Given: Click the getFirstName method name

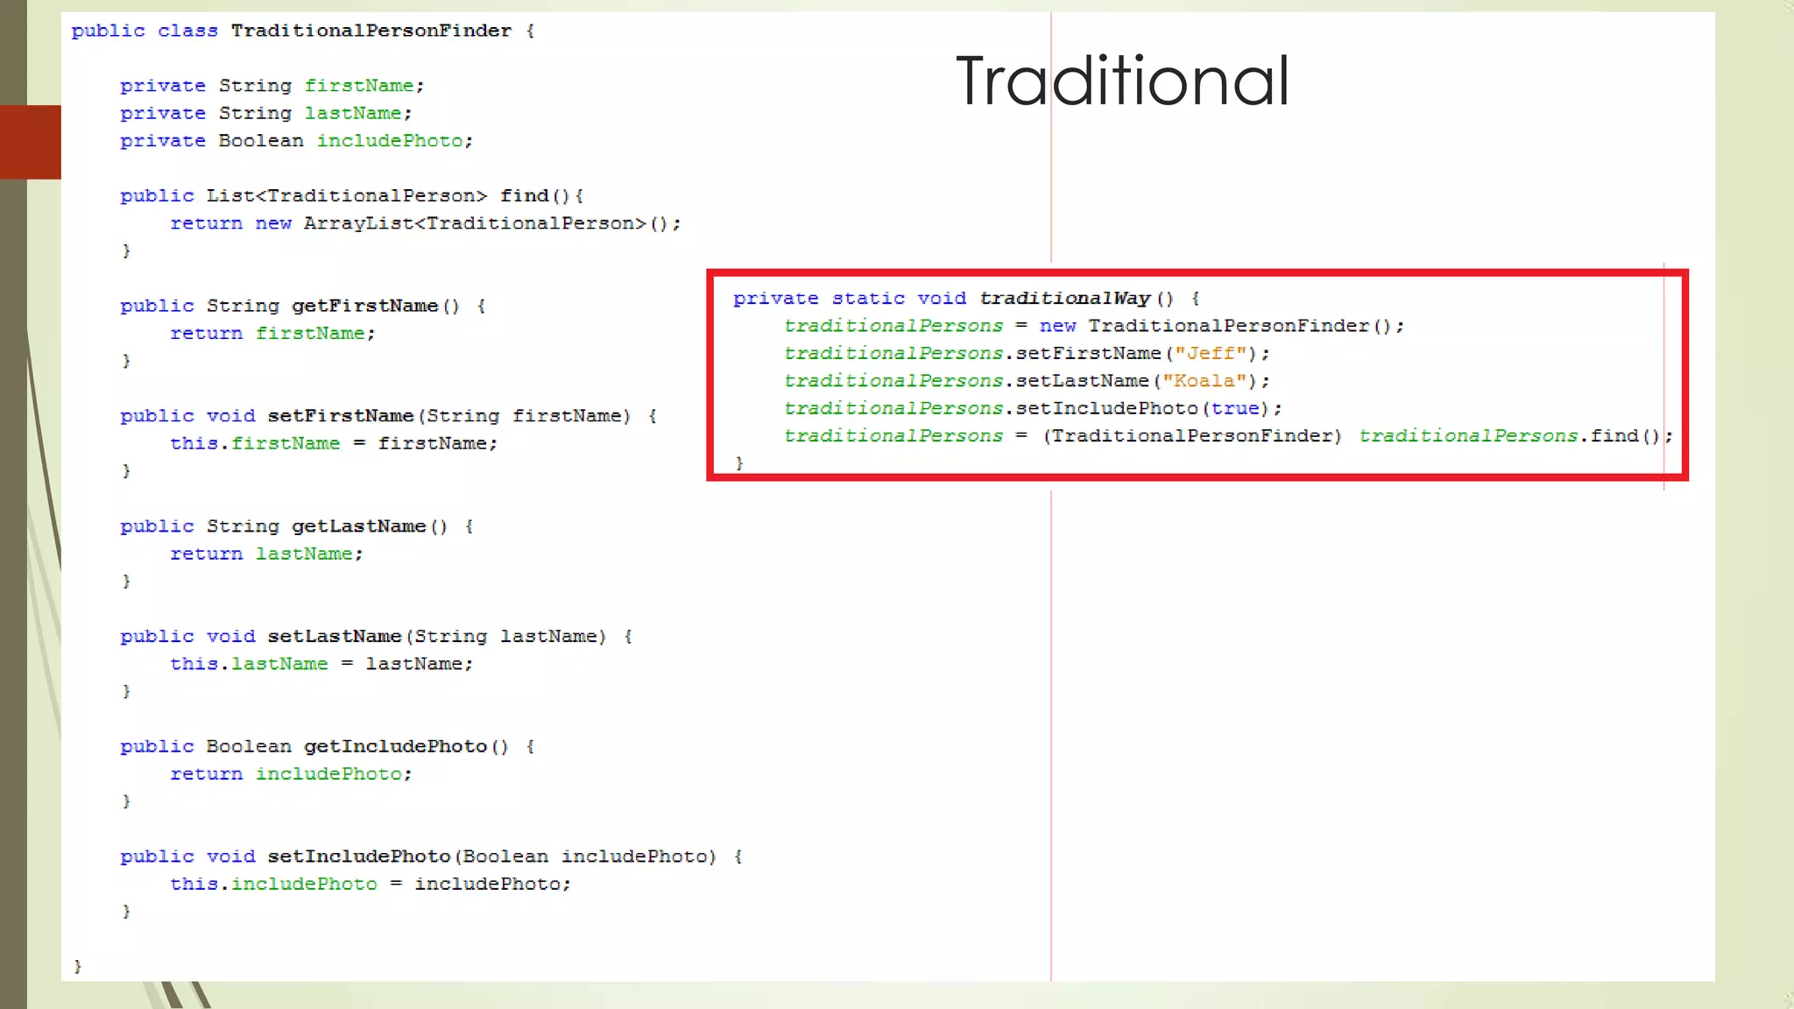Looking at the screenshot, I should coord(364,306).
